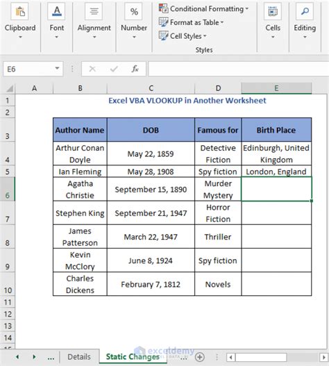Image resolution: width=329 pixels, height=366 pixels.
Task: Select the 'Edinburgh, United Kingdom' cell
Action: pyautogui.click(x=276, y=153)
